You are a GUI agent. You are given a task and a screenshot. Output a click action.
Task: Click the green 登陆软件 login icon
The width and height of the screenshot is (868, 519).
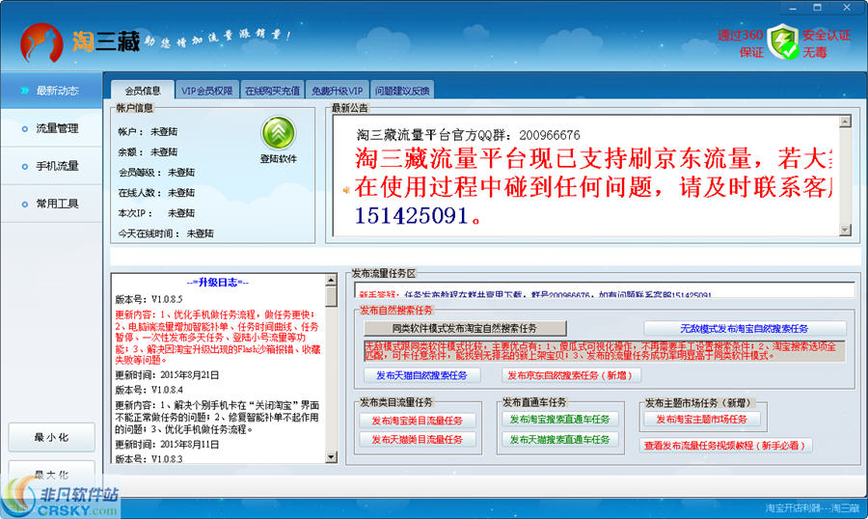278,132
